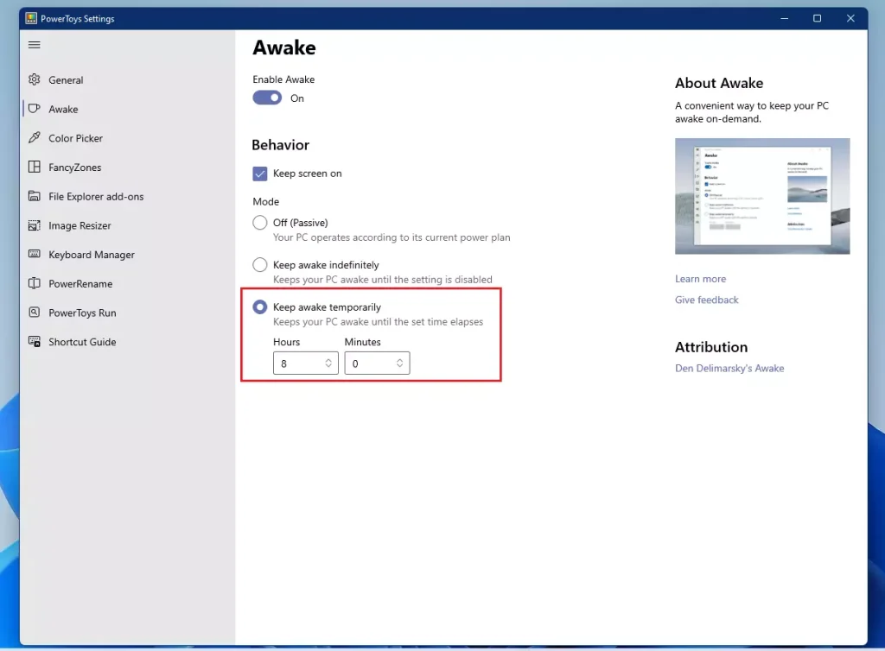Open the Learn more link

[x=700, y=279]
